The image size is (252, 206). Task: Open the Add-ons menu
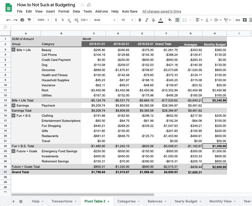[102, 11]
